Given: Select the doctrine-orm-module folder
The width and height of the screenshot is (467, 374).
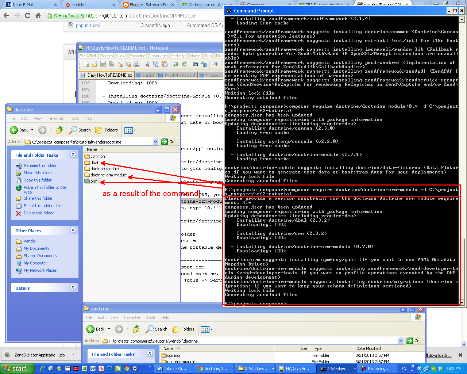Looking at the screenshot, I should pyautogui.click(x=106, y=175).
